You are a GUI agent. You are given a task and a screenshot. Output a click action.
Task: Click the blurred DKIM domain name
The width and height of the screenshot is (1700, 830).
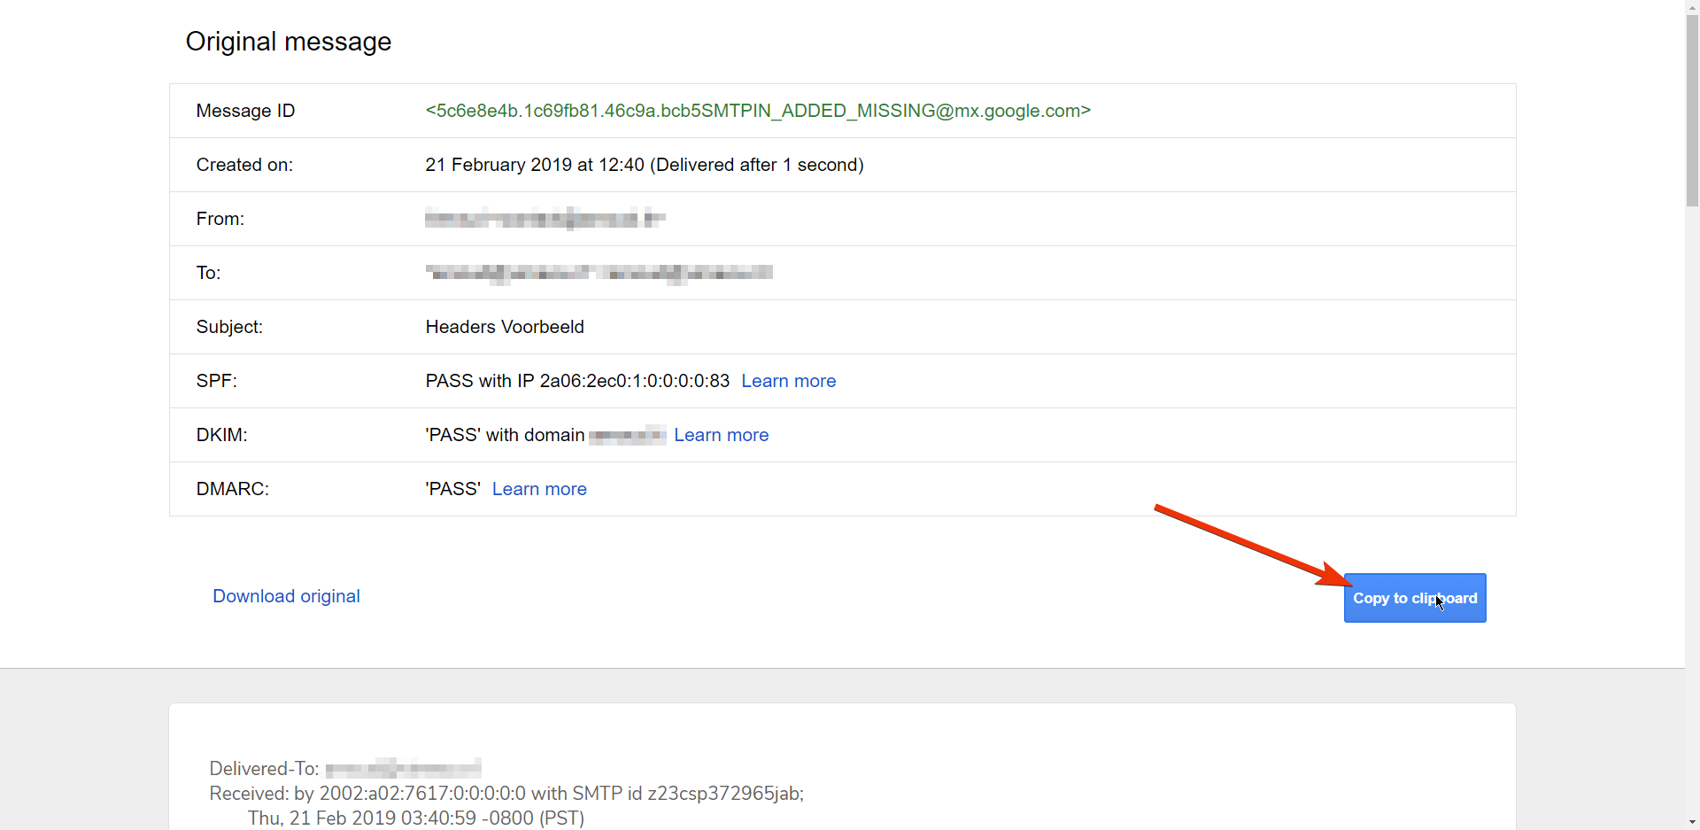coord(627,435)
